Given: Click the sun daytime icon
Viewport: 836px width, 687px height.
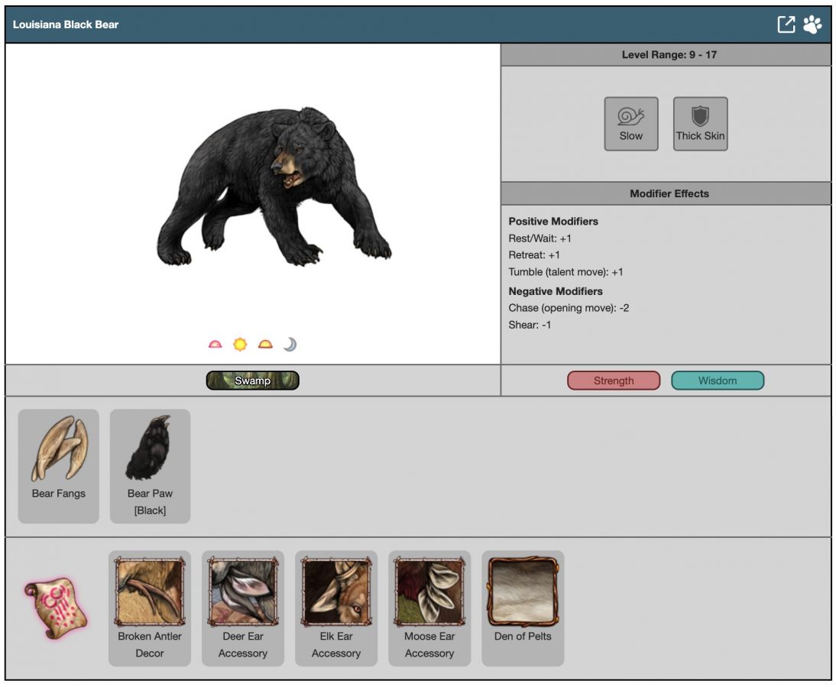Looking at the screenshot, I should coord(240,345).
